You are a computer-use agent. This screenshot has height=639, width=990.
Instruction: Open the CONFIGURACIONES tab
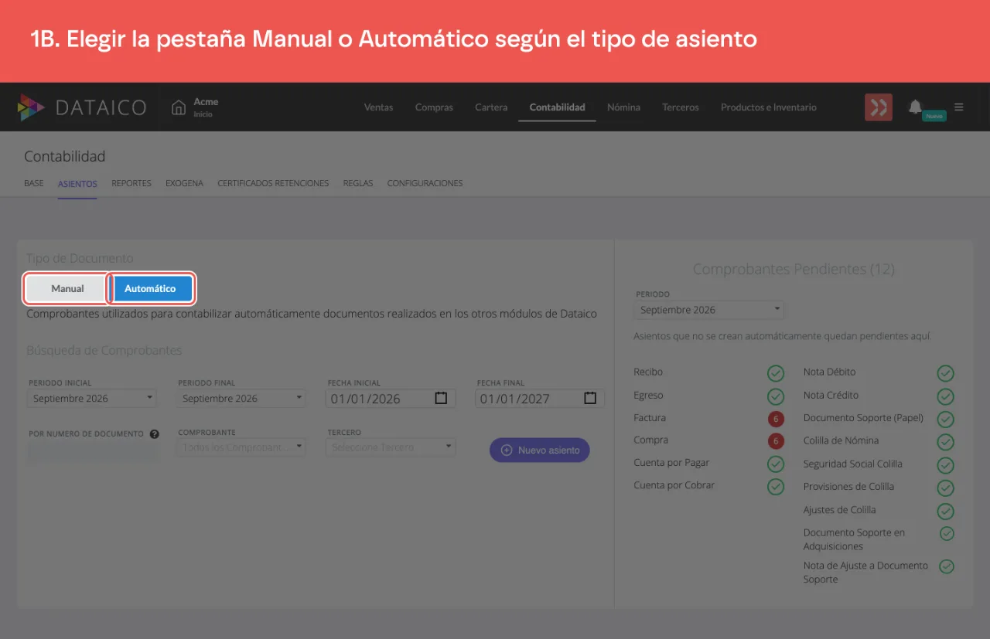425,184
